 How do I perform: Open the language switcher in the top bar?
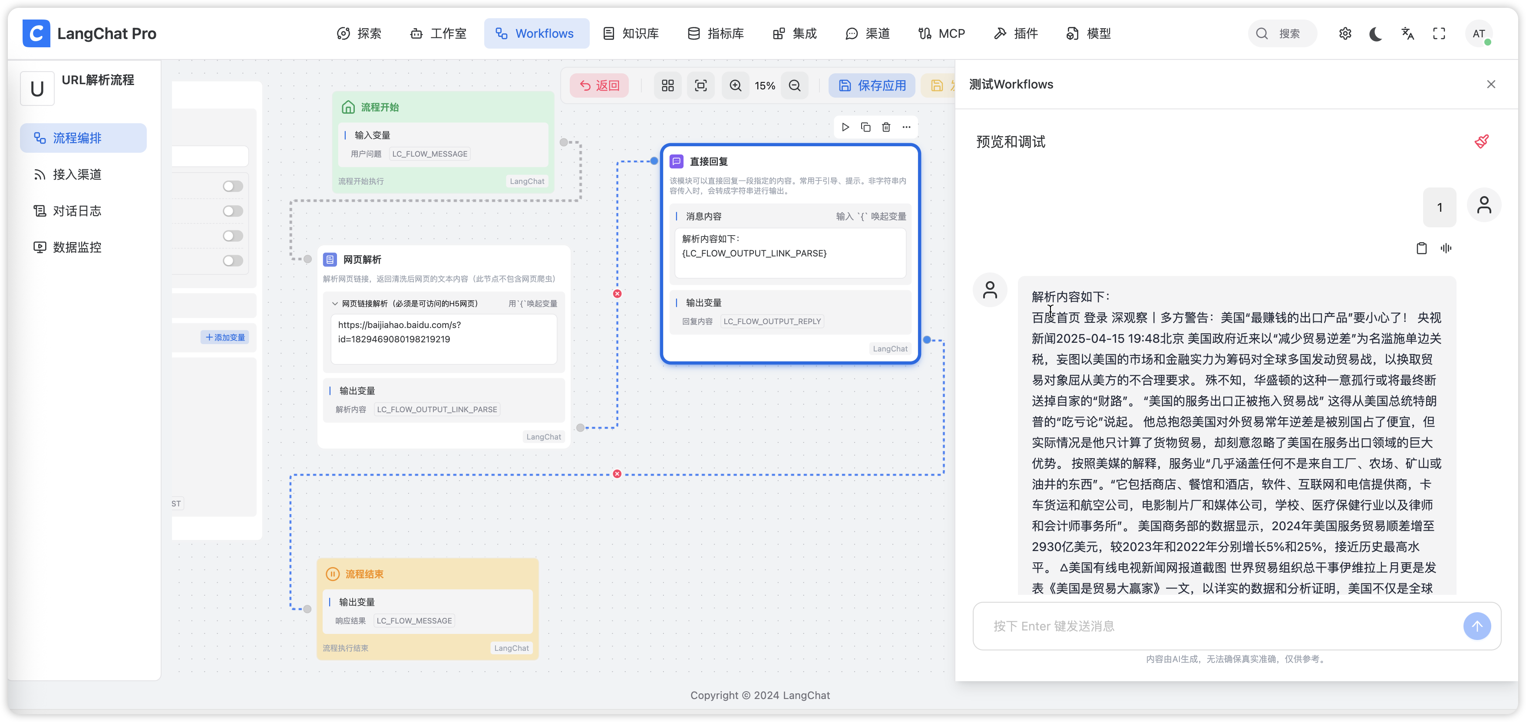pos(1407,34)
